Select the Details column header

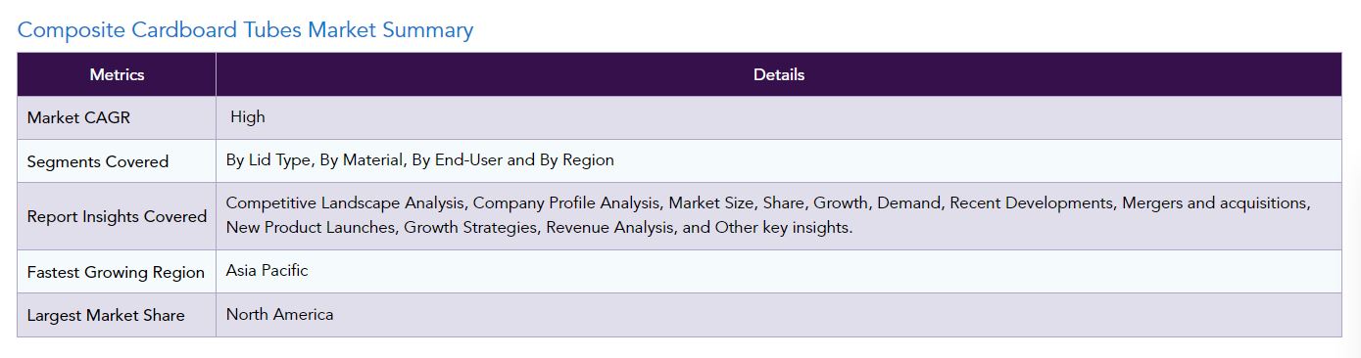tap(779, 74)
